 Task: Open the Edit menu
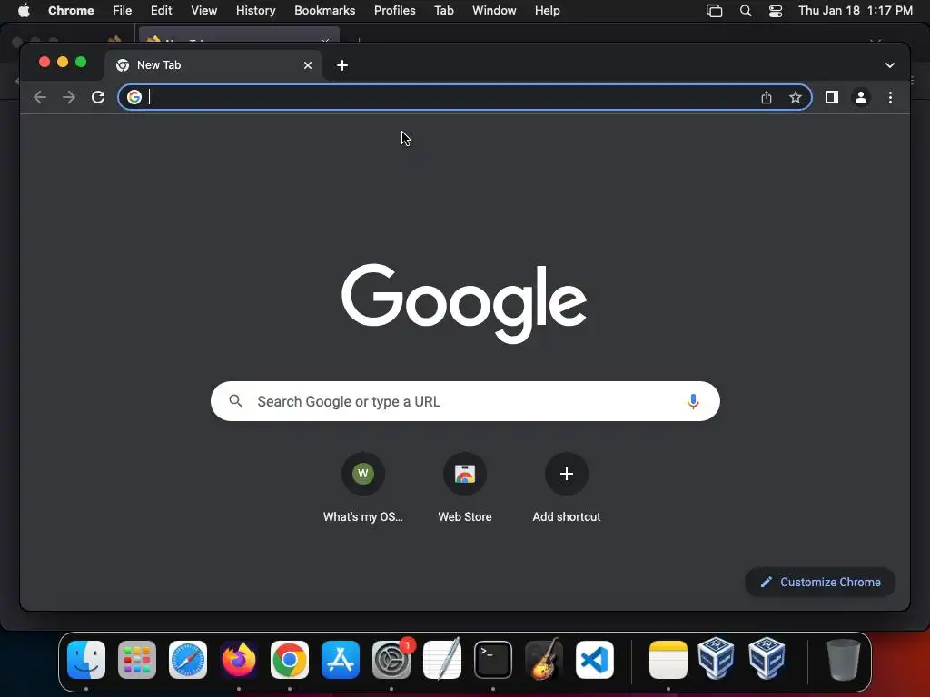(162, 10)
